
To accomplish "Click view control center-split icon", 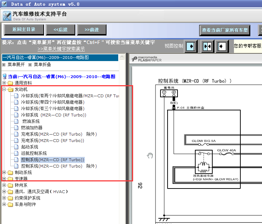I will coord(207,46).
